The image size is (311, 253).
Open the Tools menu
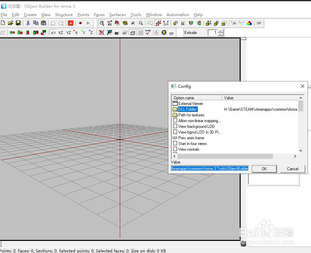(136, 15)
